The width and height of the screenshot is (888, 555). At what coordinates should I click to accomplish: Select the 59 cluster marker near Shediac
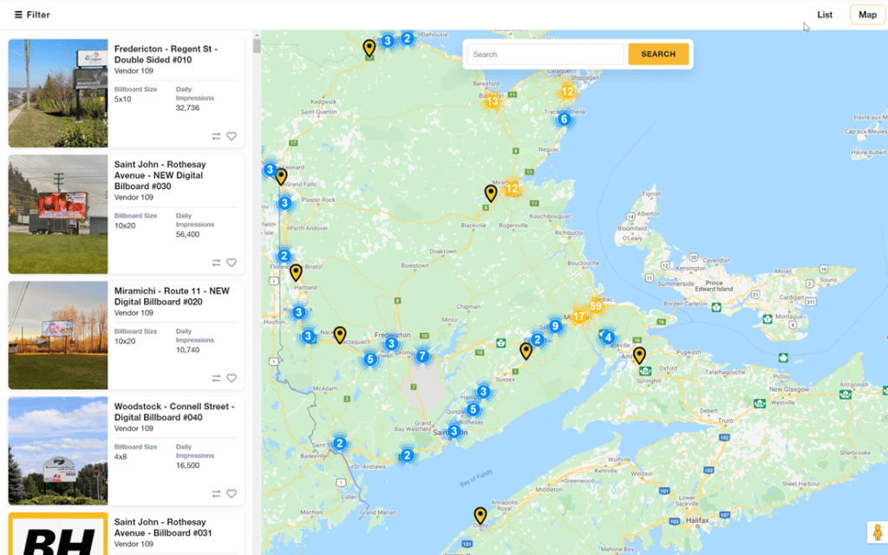(596, 306)
